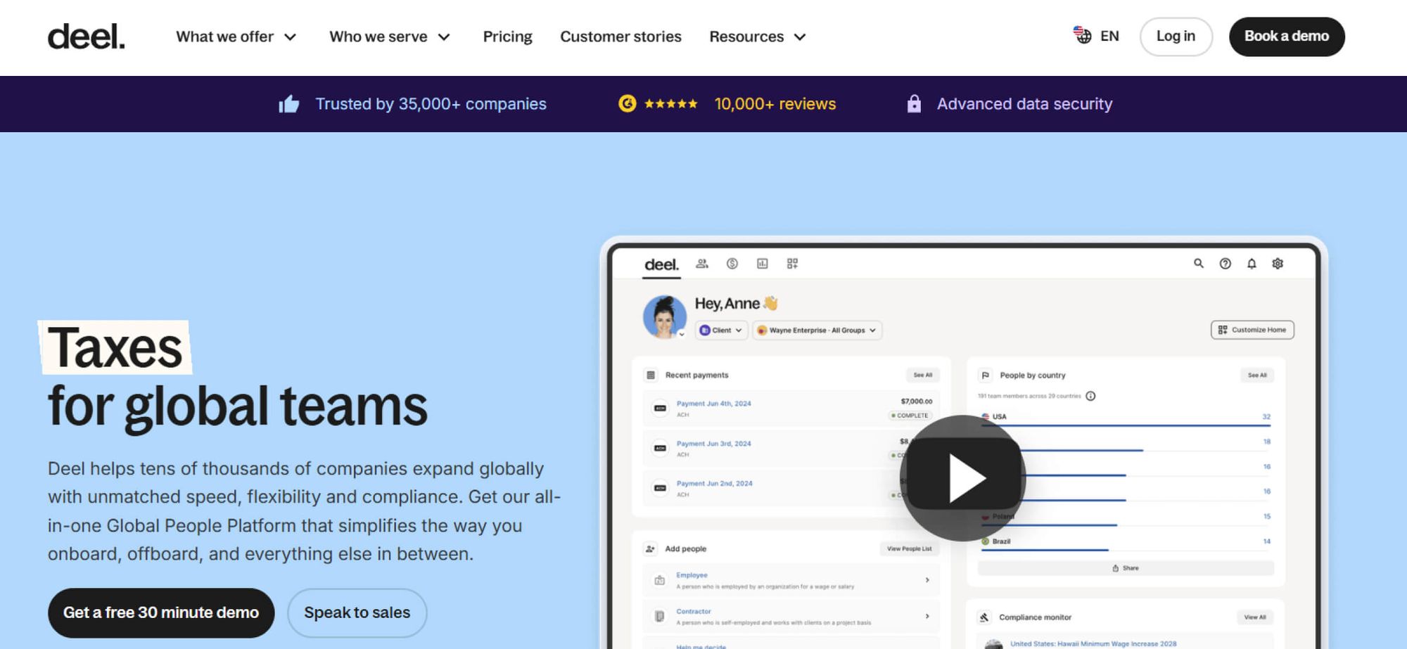The image size is (1407, 649).
Task: Click the Deel logo in header
Action: tap(86, 37)
